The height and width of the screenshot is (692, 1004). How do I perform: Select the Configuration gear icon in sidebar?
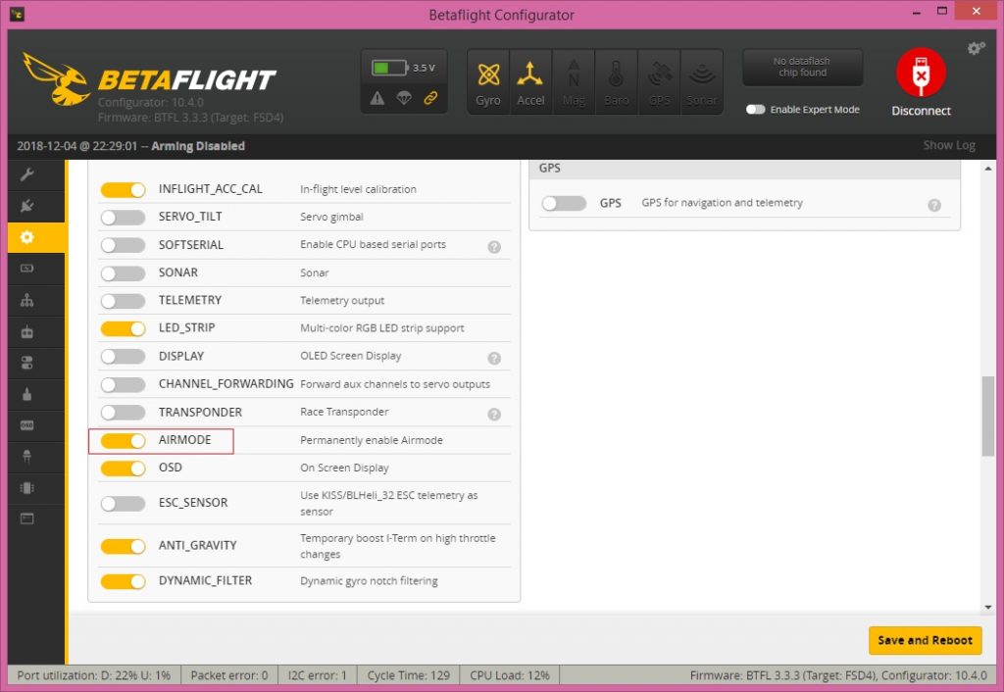[x=26, y=237]
